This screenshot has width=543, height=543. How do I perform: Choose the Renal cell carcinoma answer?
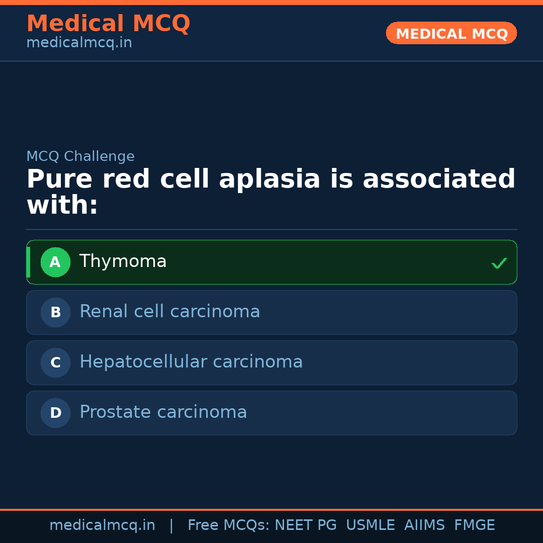coord(169,312)
